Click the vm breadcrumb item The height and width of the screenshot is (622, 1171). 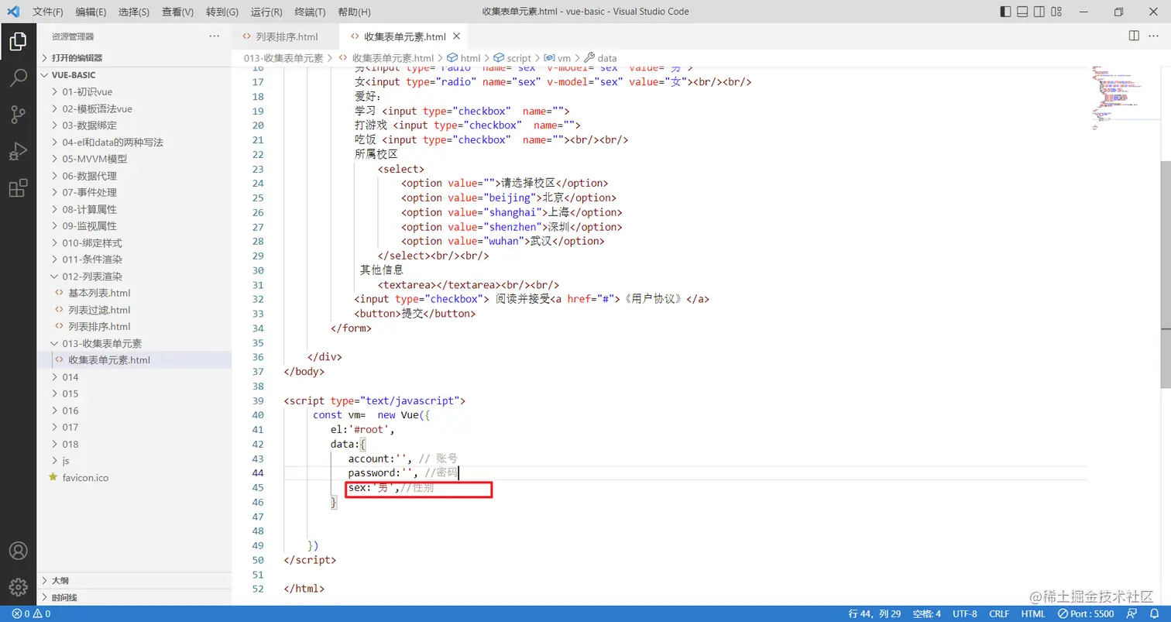coord(558,58)
